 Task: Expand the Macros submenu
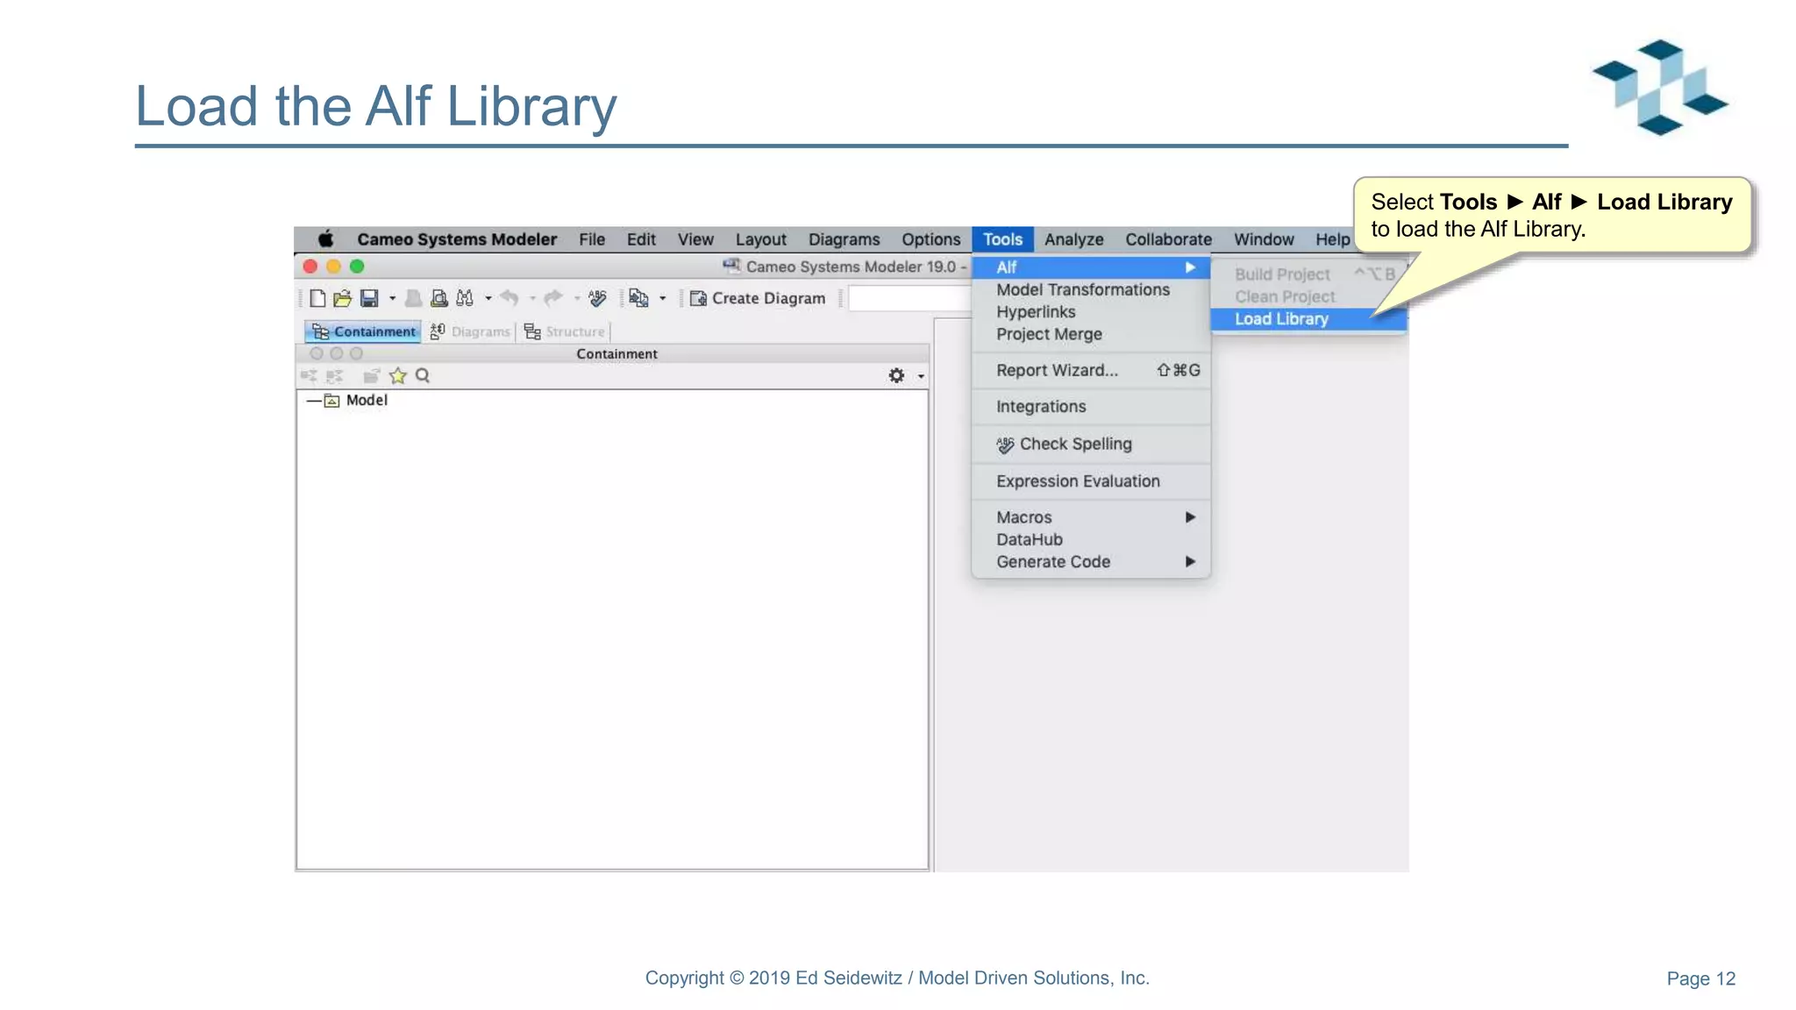[x=1091, y=517]
